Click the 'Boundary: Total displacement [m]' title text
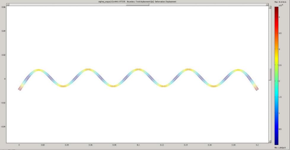The height and width of the screenshot is (150, 290). (140, 2)
